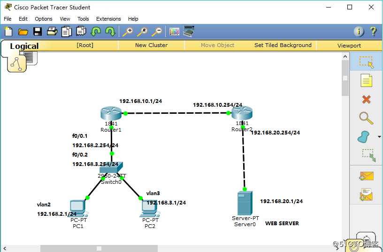The height and width of the screenshot is (252, 383).
Task: Click the Zoom Reset magnifier icon
Action: tap(142, 31)
